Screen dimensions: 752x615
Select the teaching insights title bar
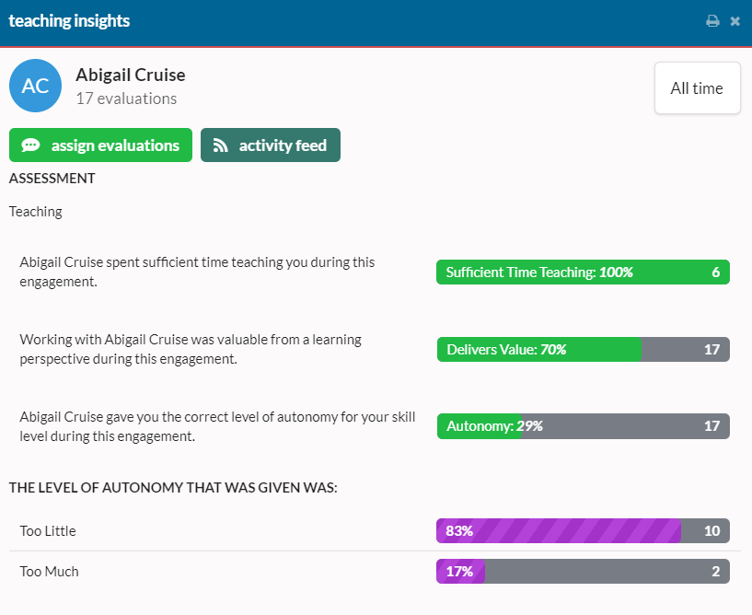[x=69, y=19]
